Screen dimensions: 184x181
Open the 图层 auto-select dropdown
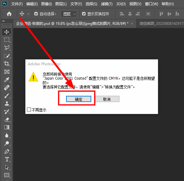pyautogui.click(x=69, y=14)
